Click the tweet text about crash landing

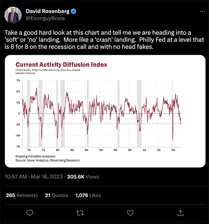[x=104, y=40]
